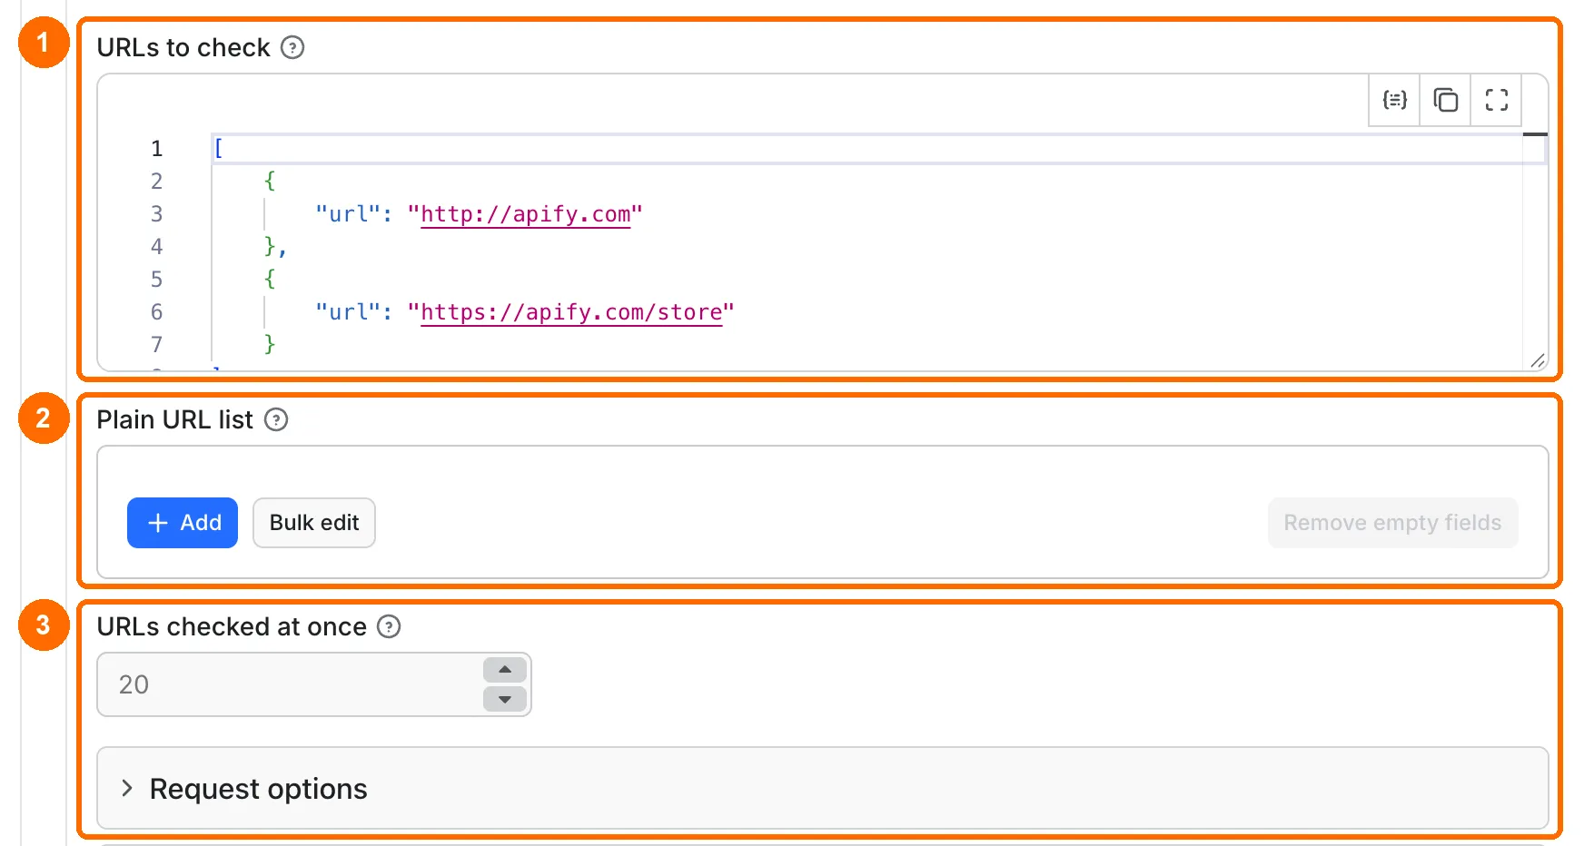Open help icon beside URLs to check
Viewport: 1584px width, 846px height.
click(292, 47)
